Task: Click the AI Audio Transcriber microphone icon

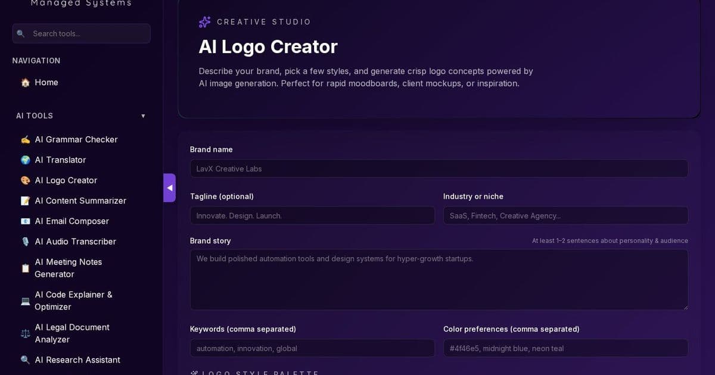Action: coord(25,242)
